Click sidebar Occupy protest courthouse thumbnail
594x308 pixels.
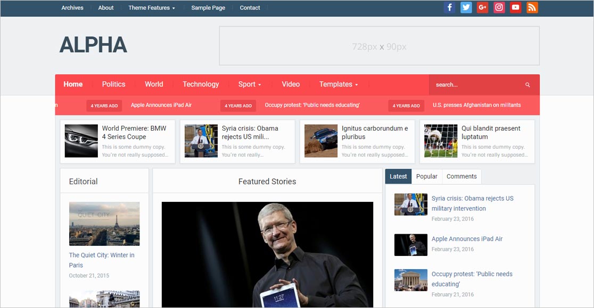click(x=411, y=280)
